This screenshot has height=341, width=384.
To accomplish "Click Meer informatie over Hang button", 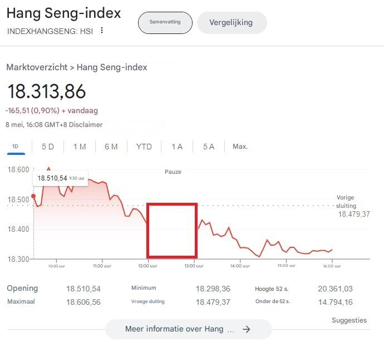I will (x=188, y=329).
